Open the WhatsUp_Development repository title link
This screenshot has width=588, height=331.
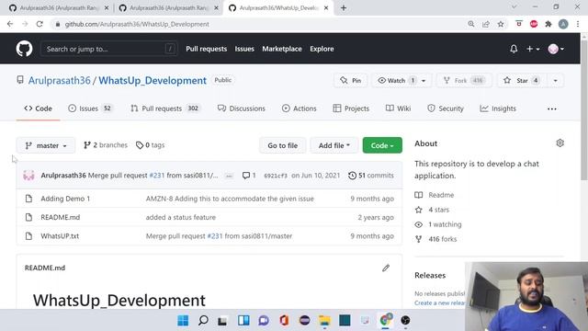pyautogui.click(x=153, y=80)
